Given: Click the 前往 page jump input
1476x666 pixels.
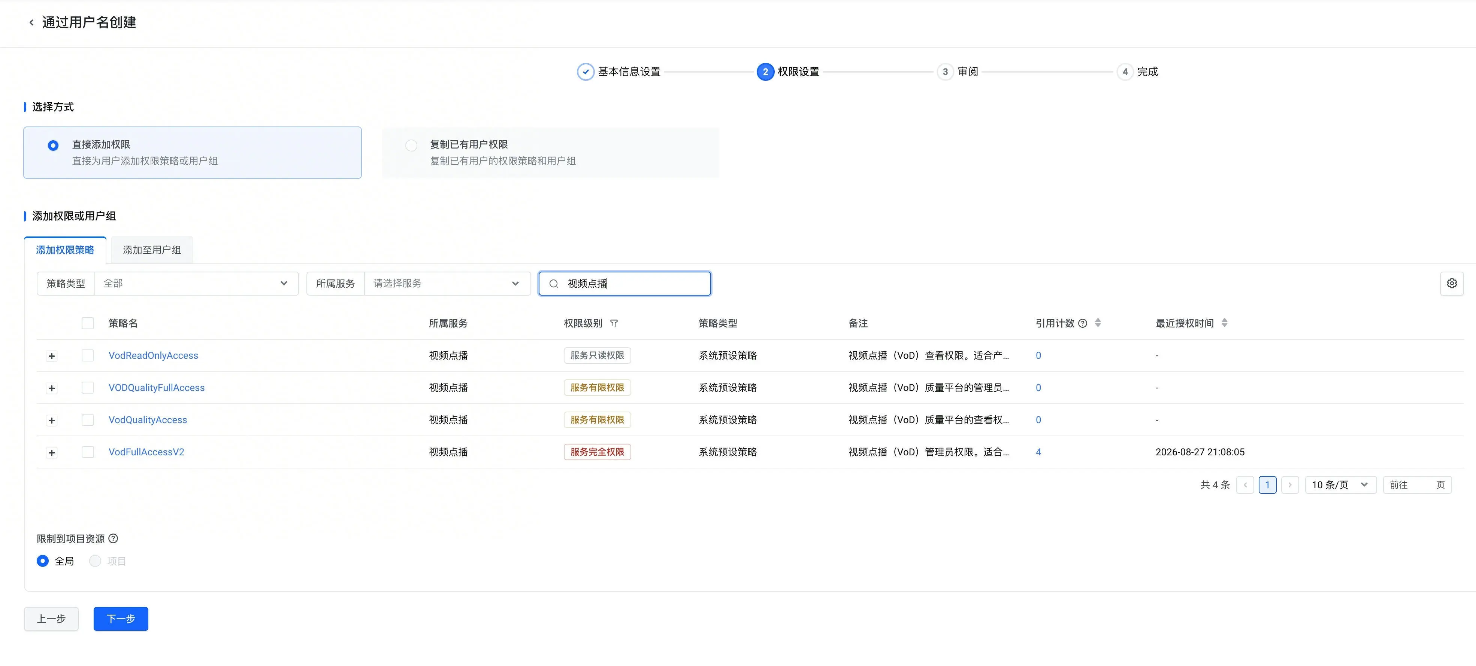Looking at the screenshot, I should (1417, 485).
